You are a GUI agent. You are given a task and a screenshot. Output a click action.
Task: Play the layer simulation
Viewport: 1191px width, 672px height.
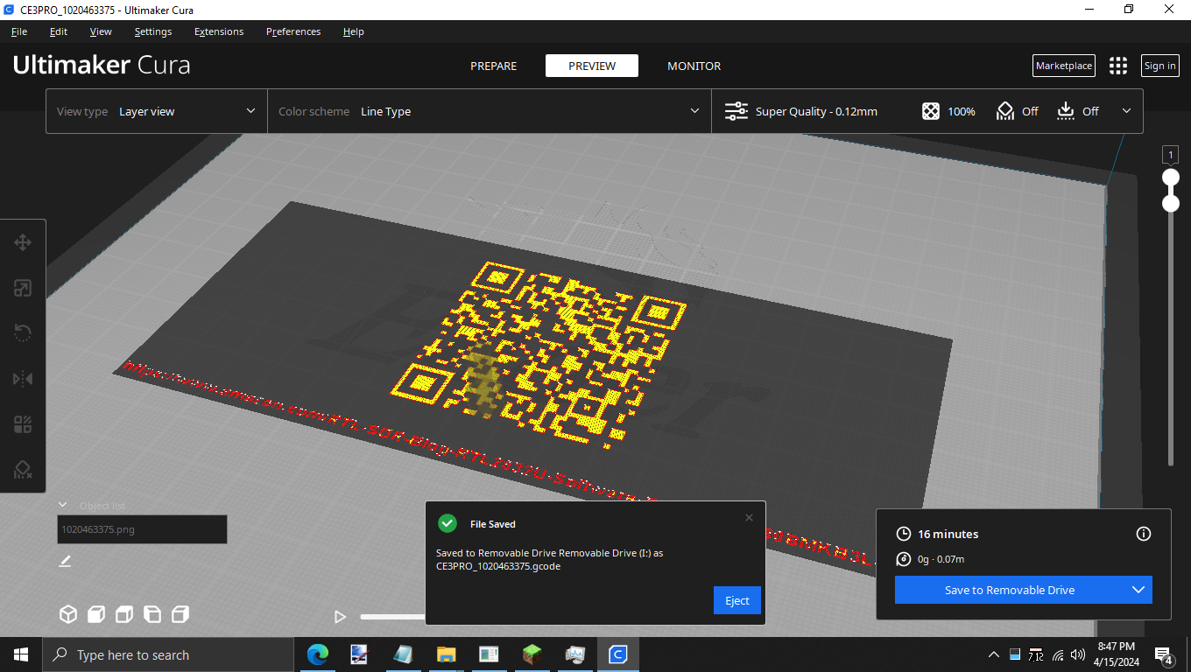click(x=340, y=617)
